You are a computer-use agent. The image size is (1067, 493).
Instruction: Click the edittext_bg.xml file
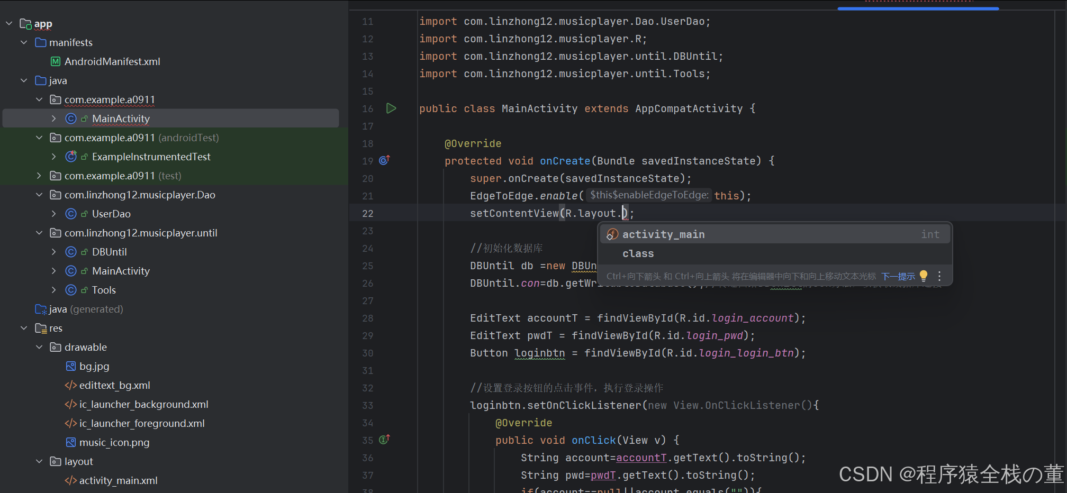(114, 385)
